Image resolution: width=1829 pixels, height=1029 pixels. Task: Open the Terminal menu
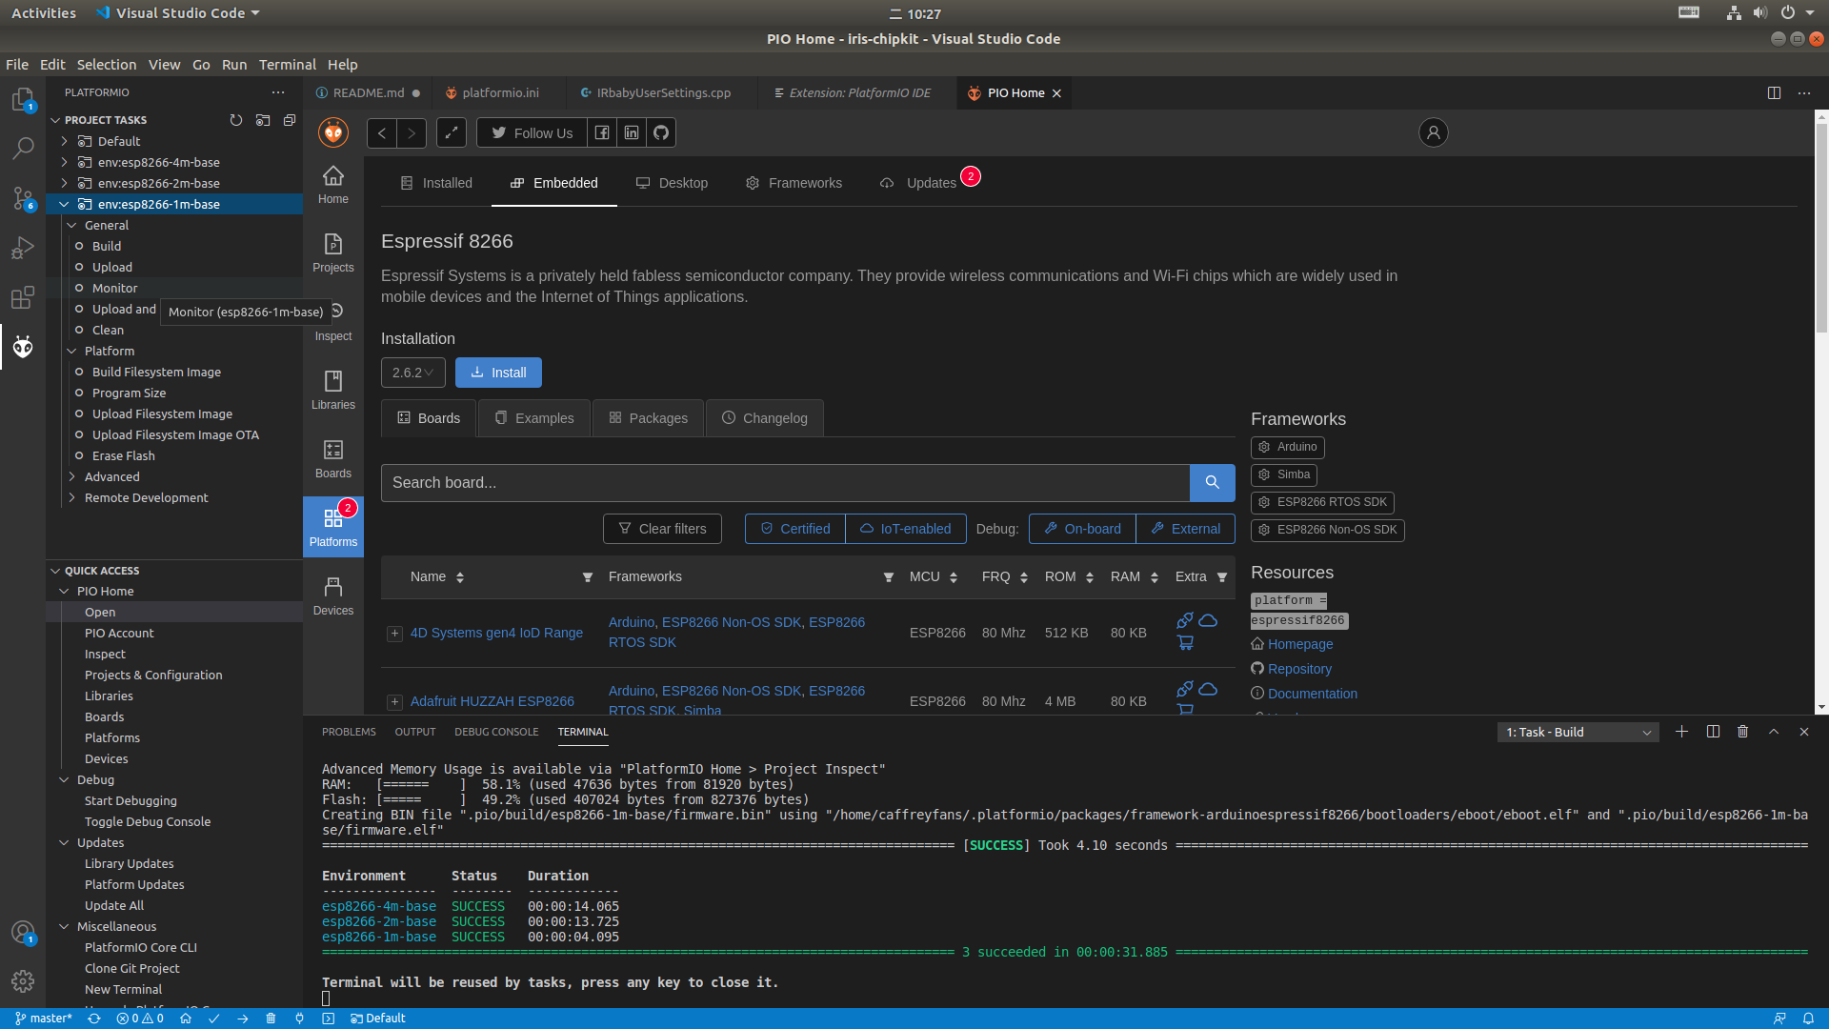287,65
